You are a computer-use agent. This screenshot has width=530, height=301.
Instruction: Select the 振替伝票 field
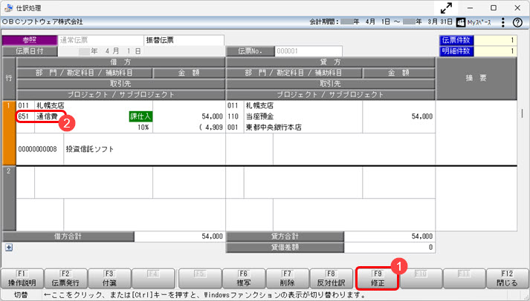click(x=184, y=41)
